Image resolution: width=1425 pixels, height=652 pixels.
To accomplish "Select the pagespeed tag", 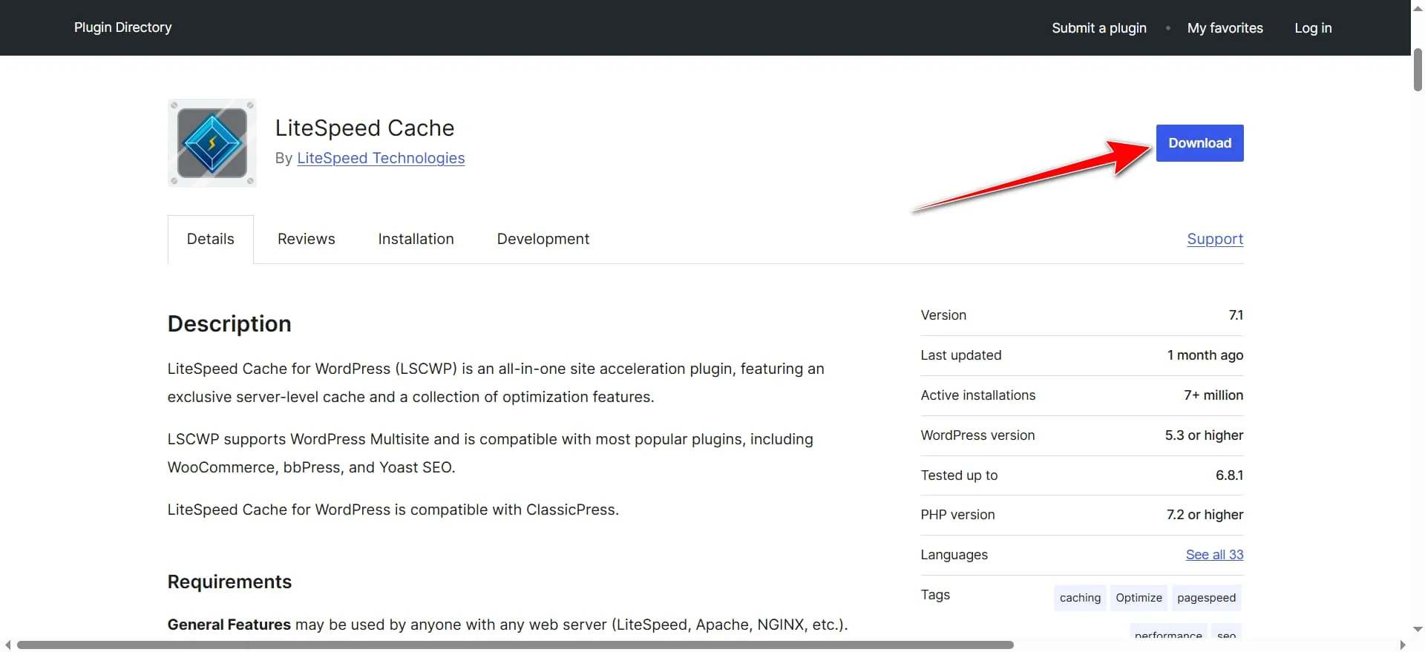I will coord(1206,598).
